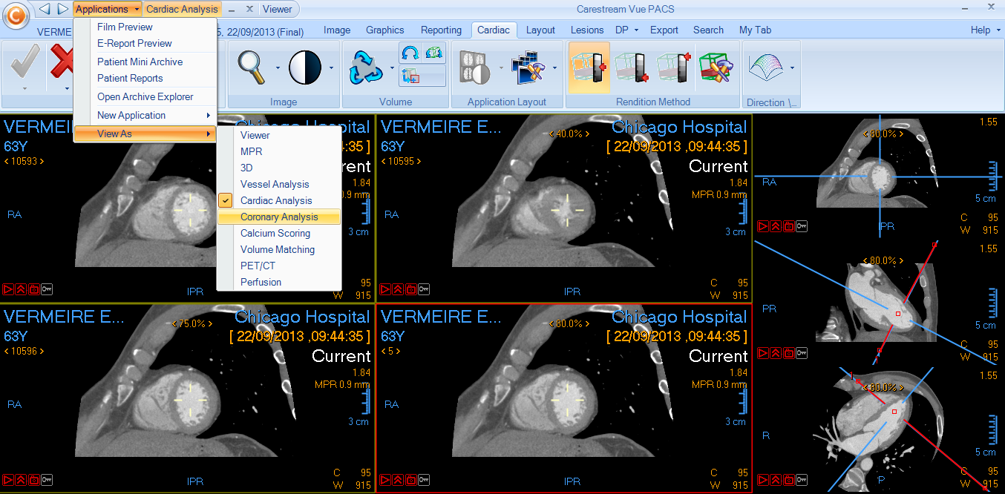
Task: Expand the New Application submenu
Action: coord(145,115)
